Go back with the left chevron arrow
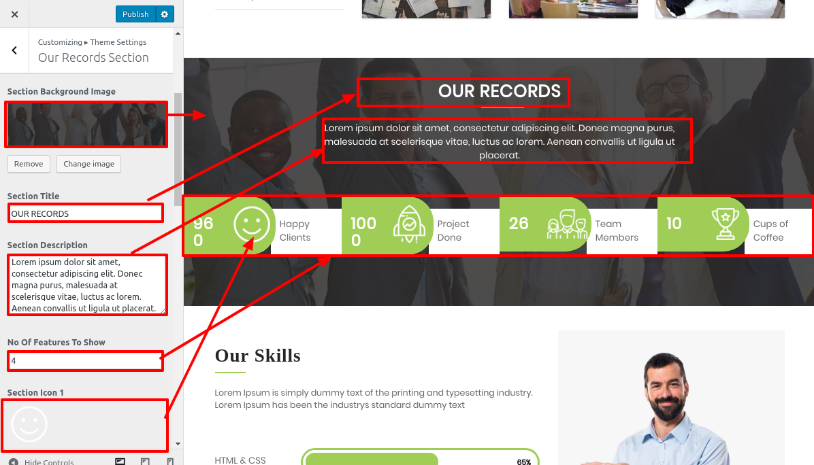This screenshot has width=814, height=465. [x=14, y=50]
